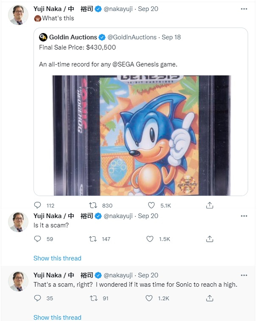Open the Sonic the Hedgehog cartridge image
Screen dimensions: 257x321
click(x=141, y=136)
